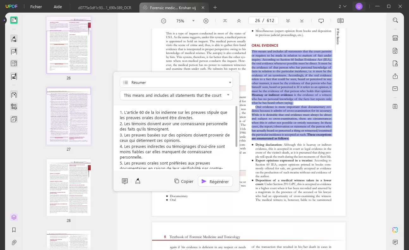Jump to the first page
409x250 pixels.
point(225,21)
